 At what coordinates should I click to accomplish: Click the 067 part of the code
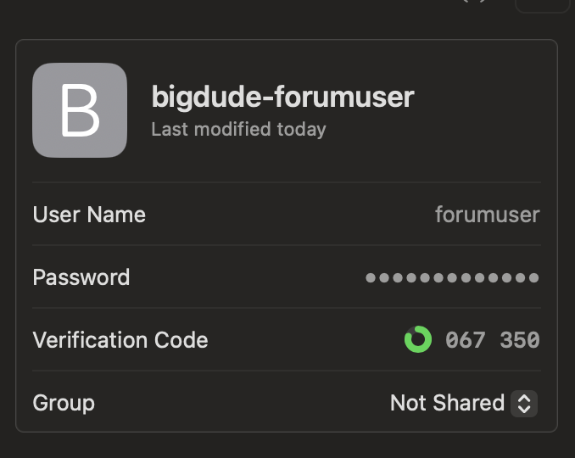coord(466,340)
